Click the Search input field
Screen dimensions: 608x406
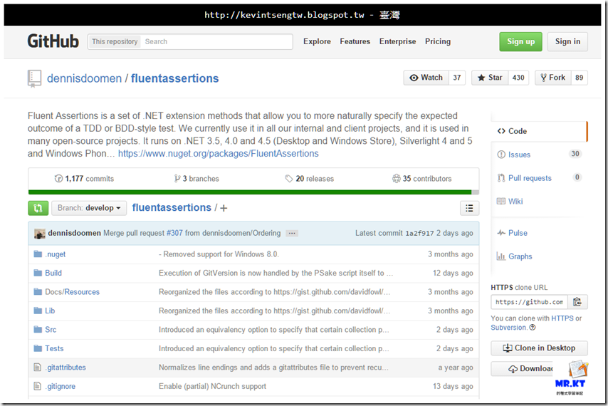(216, 41)
